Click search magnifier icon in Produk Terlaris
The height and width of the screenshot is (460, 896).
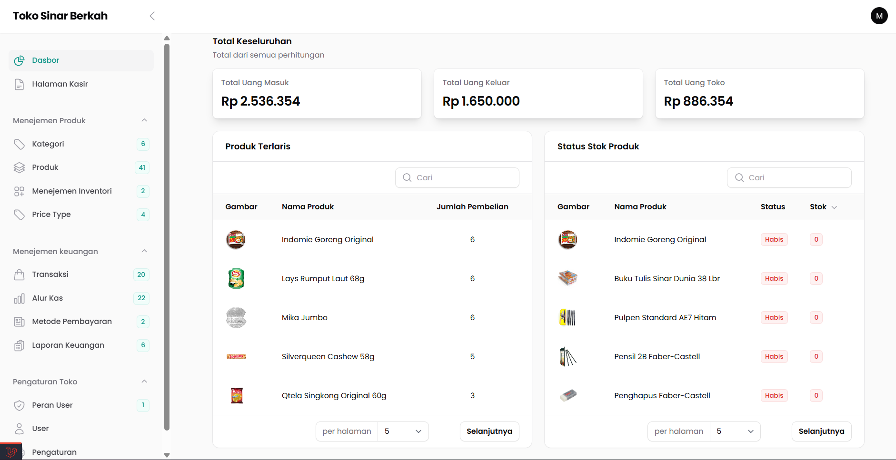(x=407, y=177)
